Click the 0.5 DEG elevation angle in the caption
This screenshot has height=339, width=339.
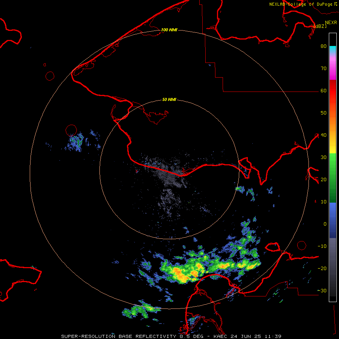pyautogui.click(x=192, y=336)
